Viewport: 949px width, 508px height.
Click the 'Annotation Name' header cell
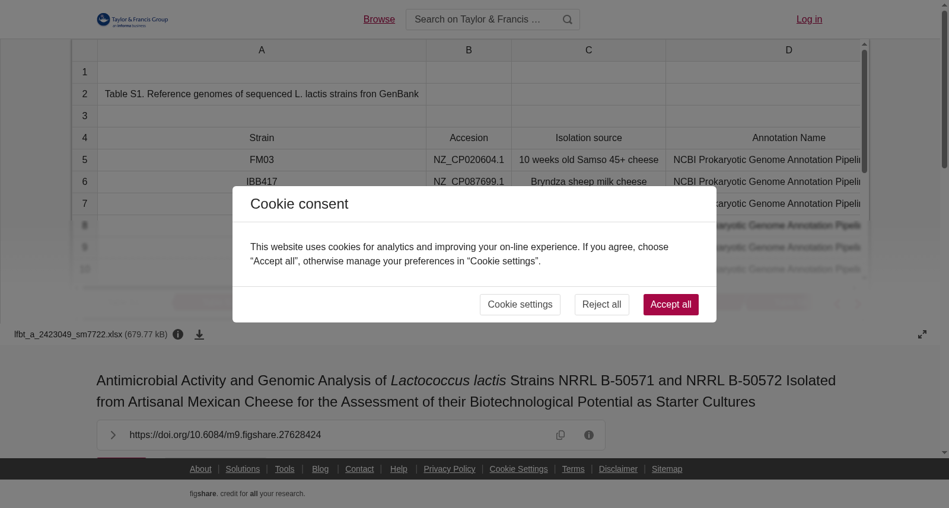pyautogui.click(x=763, y=138)
